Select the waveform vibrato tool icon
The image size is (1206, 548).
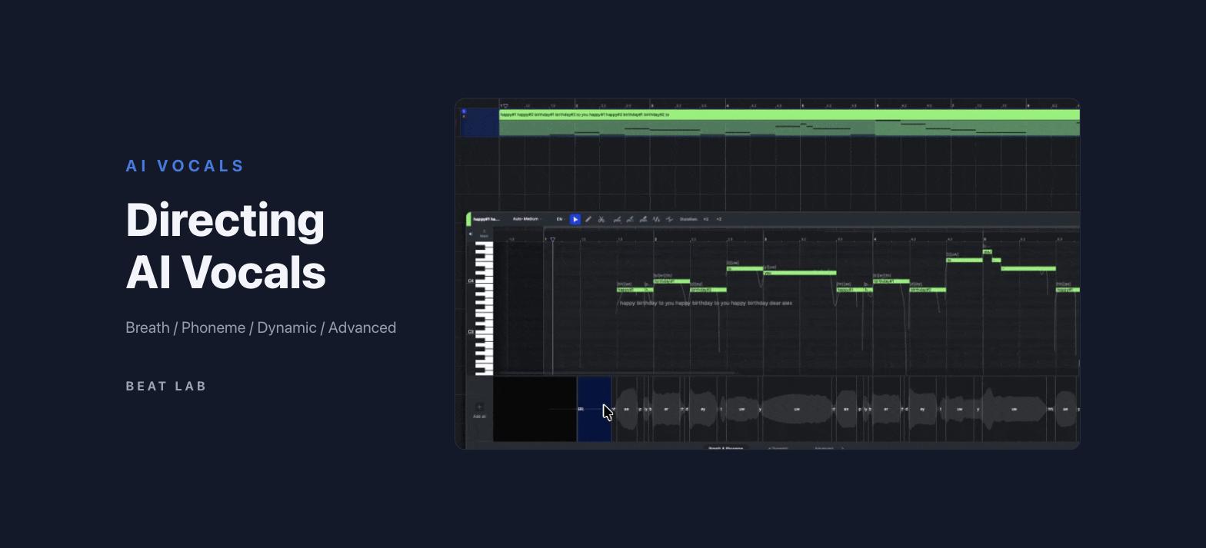656,220
